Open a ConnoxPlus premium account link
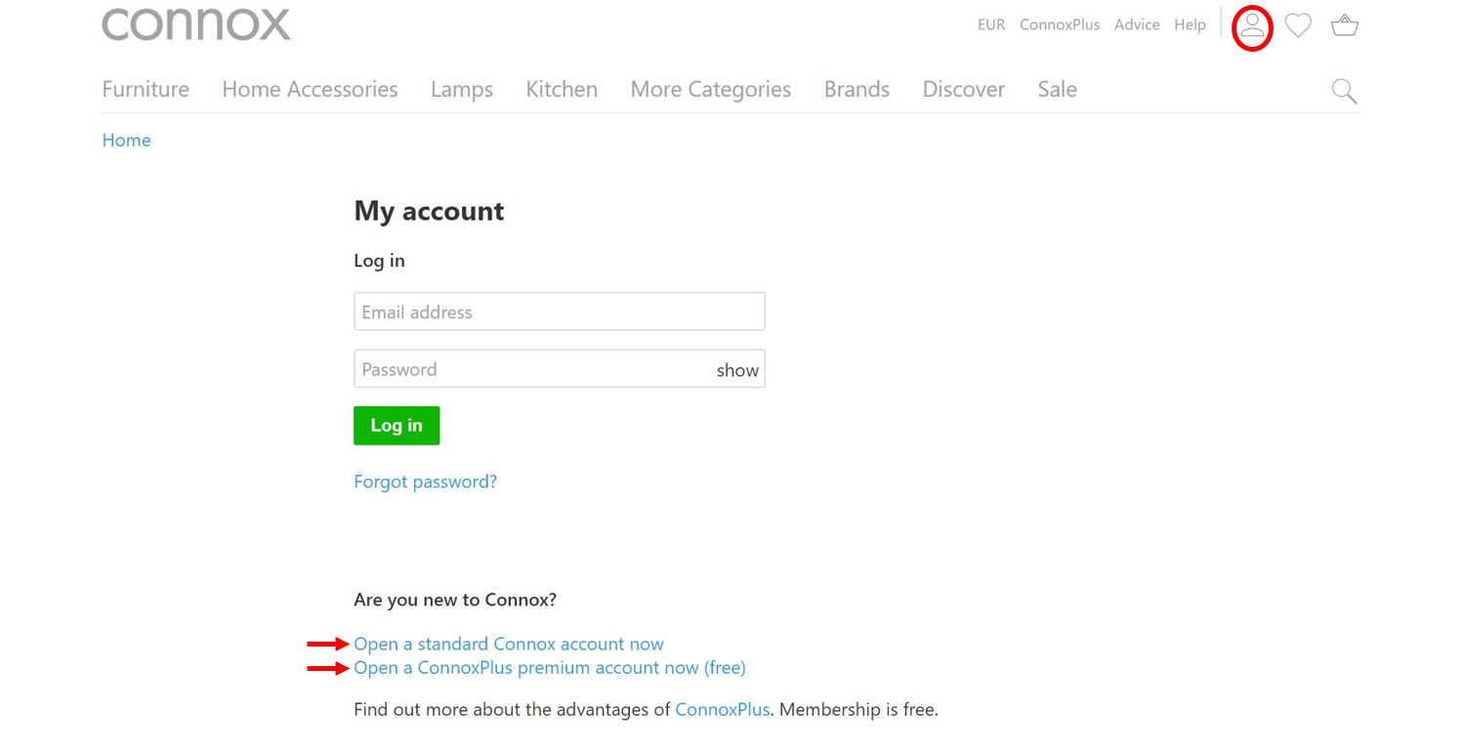 [549, 668]
